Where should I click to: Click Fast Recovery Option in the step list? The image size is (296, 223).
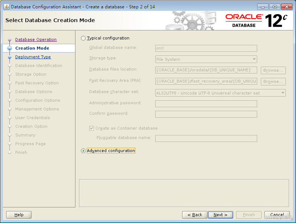click(37, 83)
